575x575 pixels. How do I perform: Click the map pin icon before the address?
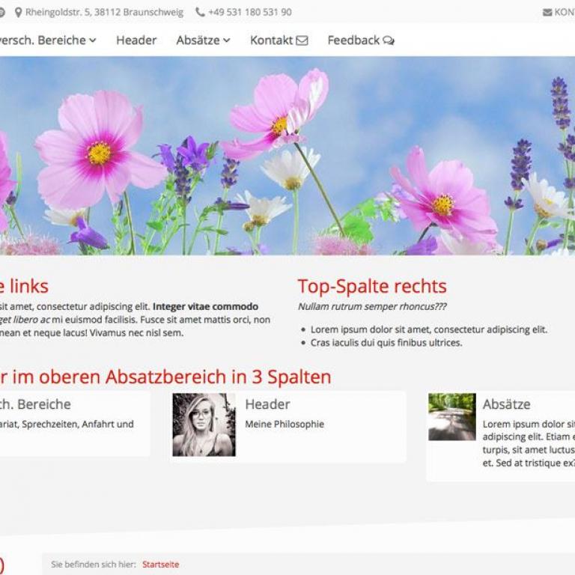click(x=18, y=12)
